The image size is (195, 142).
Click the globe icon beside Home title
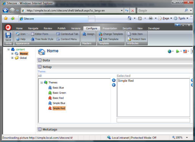(x=169, y=51)
